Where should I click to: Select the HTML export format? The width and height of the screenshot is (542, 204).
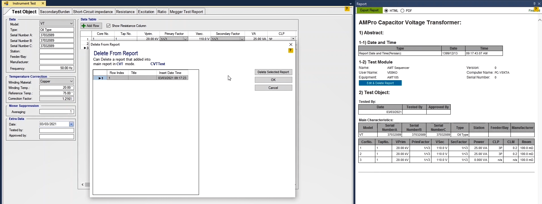pos(386,11)
